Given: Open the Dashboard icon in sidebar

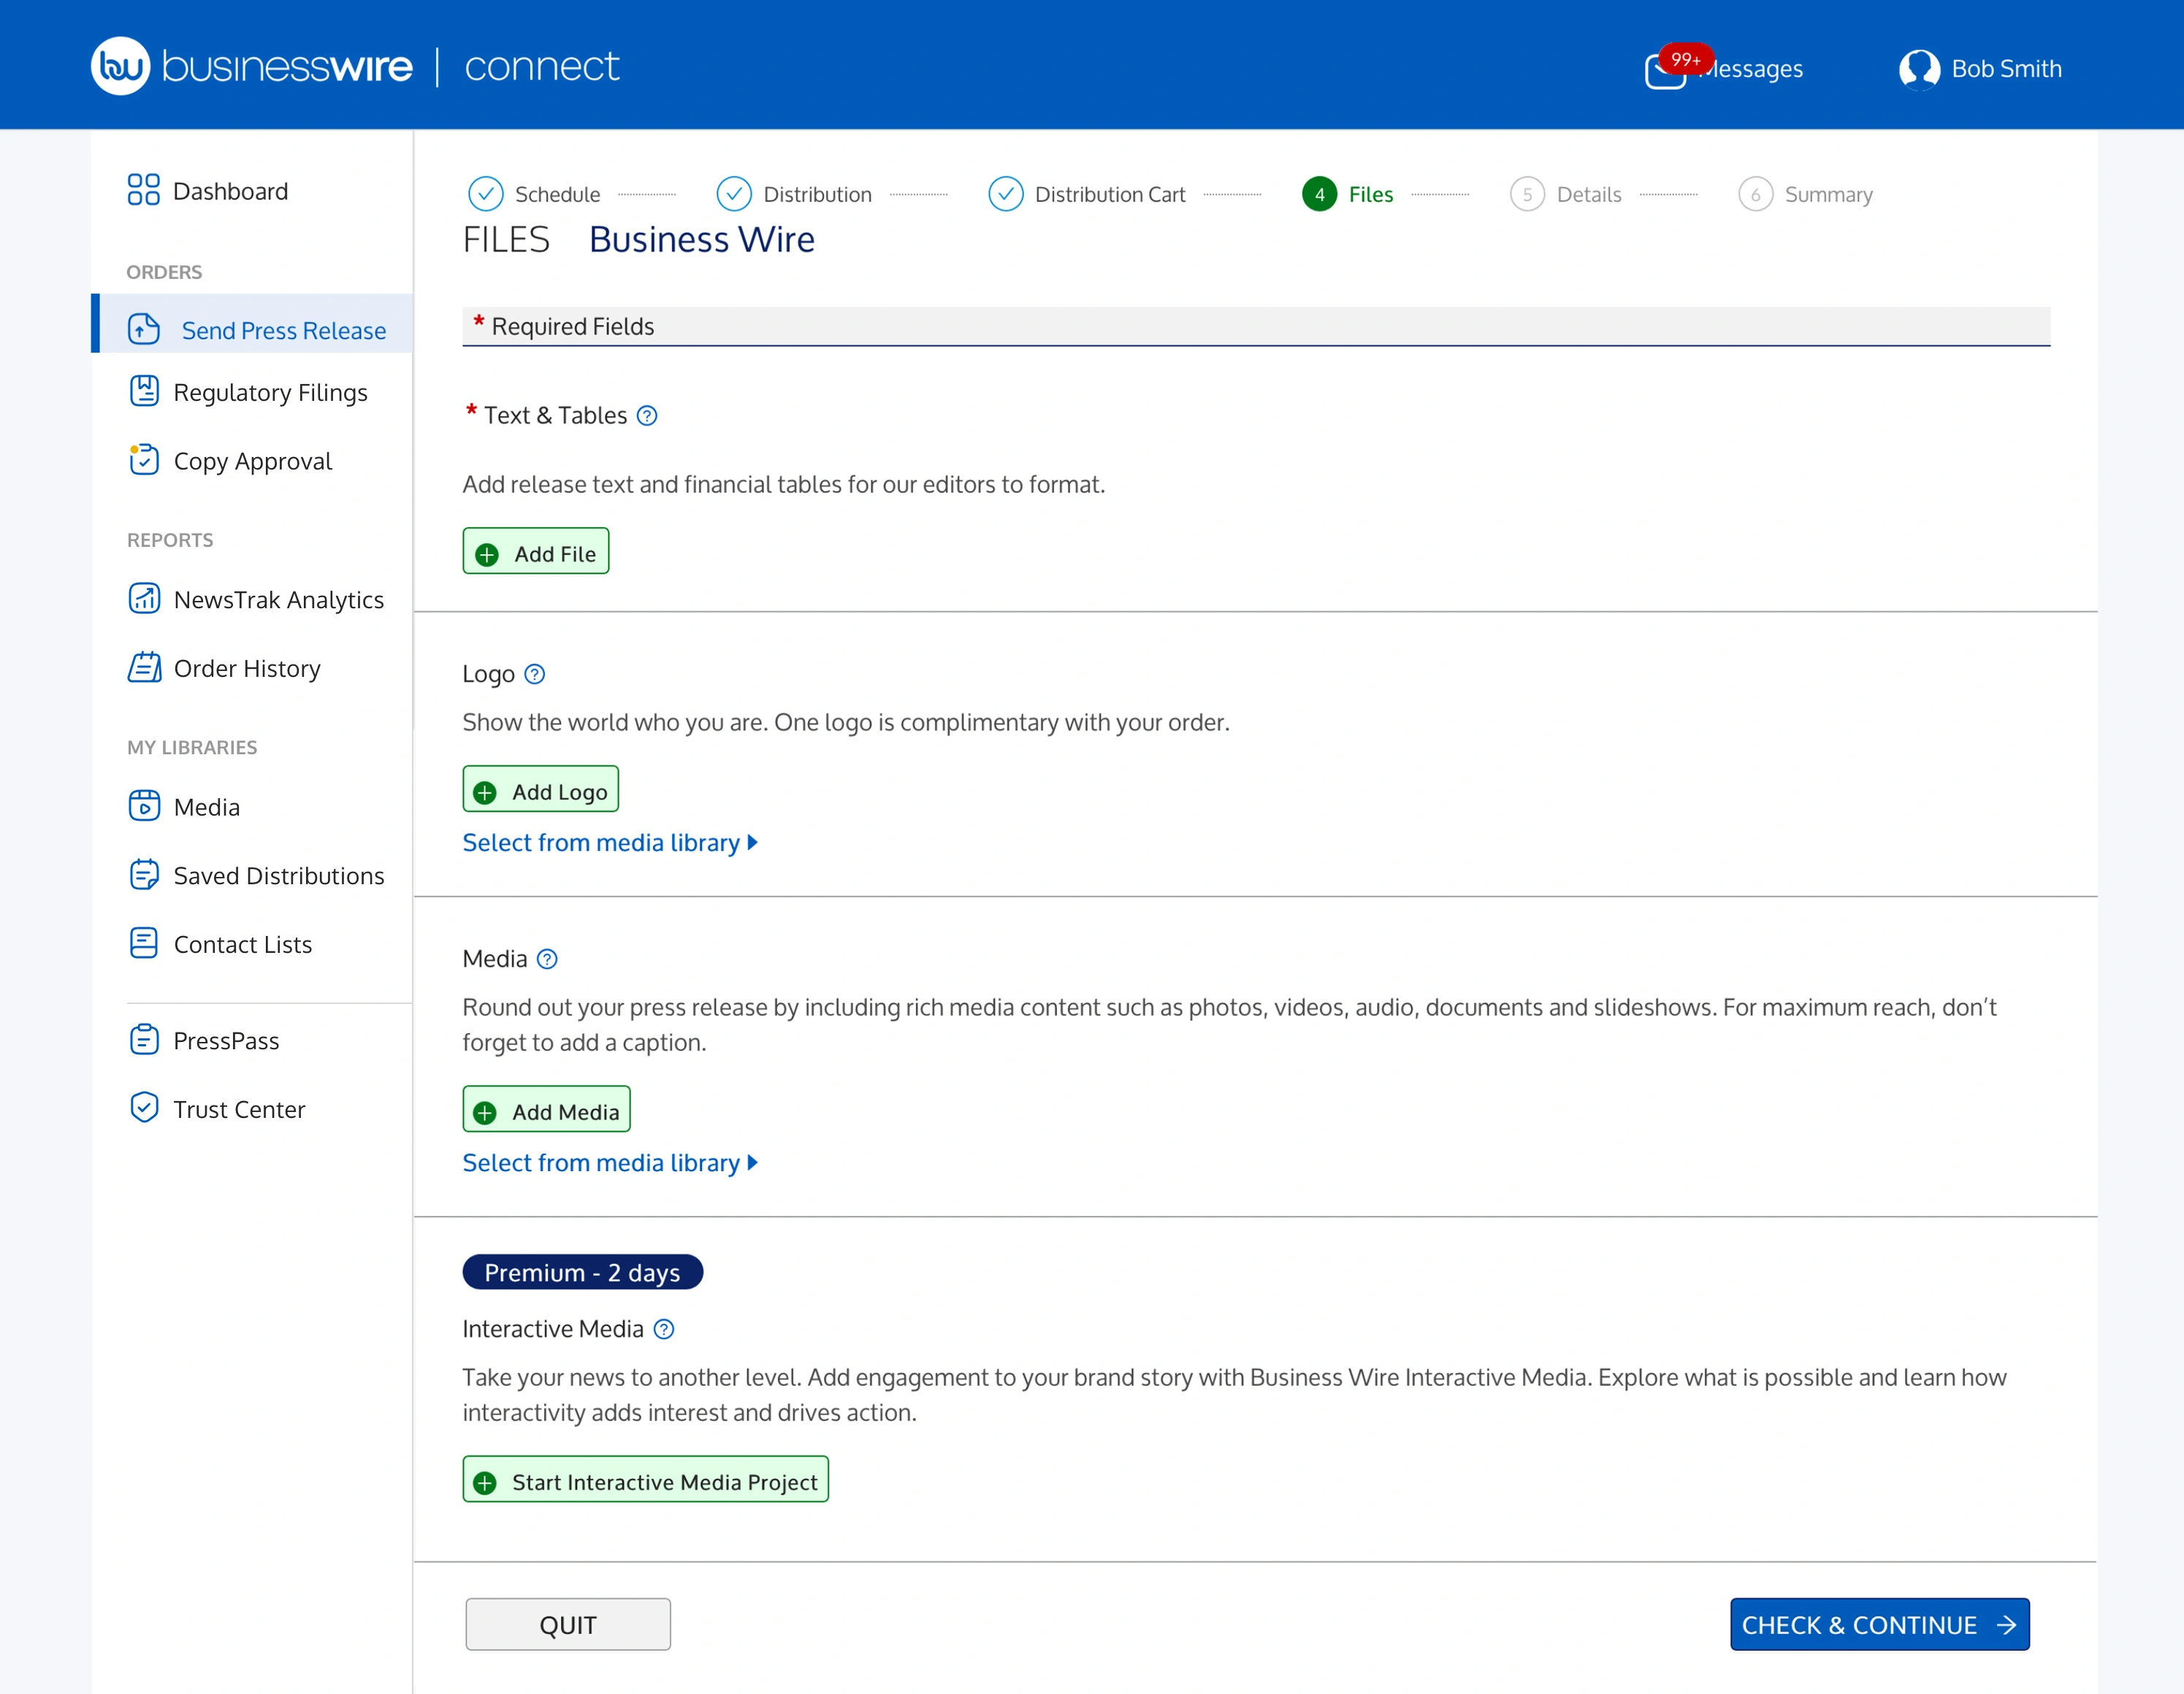Looking at the screenshot, I should 143,190.
